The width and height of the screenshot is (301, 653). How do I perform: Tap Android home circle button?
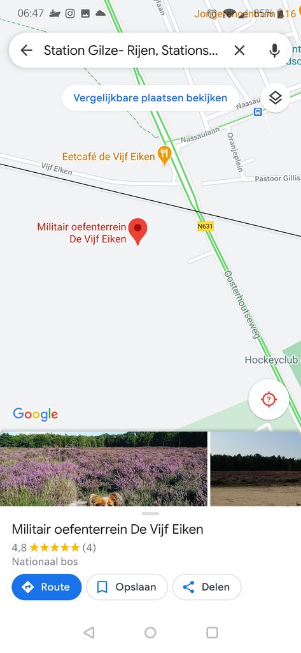tap(150, 633)
